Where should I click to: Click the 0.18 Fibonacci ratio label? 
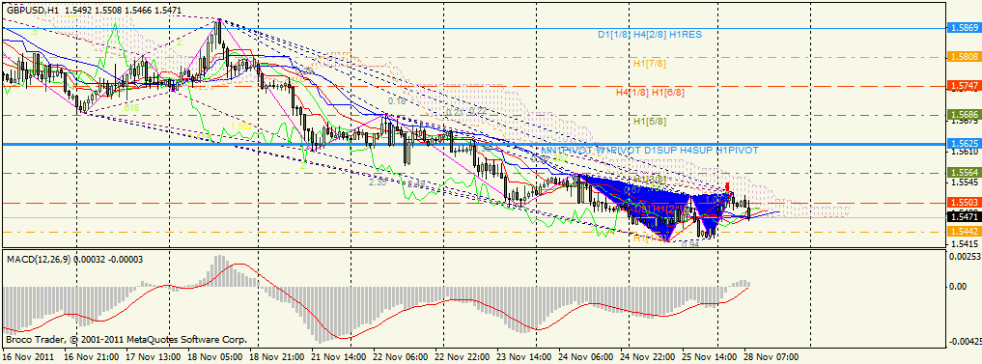click(x=397, y=100)
